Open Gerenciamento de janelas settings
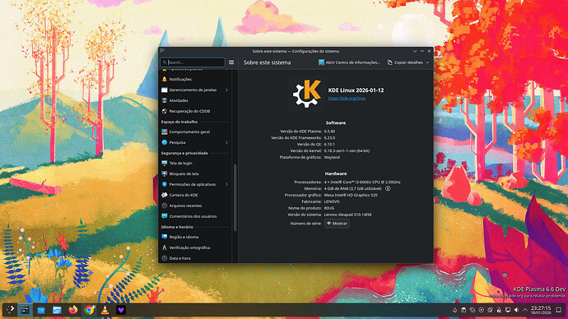The width and height of the screenshot is (568, 319). [195, 90]
